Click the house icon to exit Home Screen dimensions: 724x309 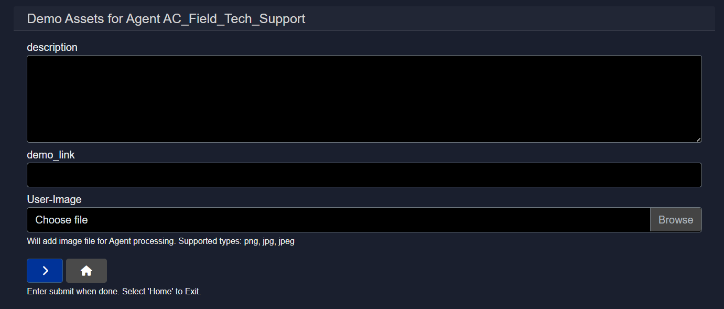[87, 271]
